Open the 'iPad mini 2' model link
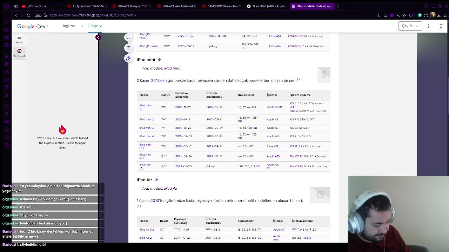 click(146, 119)
